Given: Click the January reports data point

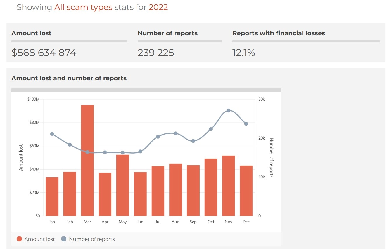Looking at the screenshot, I should [52, 134].
